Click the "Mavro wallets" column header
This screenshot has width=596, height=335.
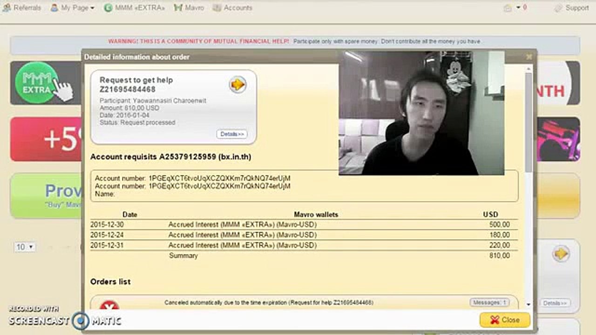[316, 214]
